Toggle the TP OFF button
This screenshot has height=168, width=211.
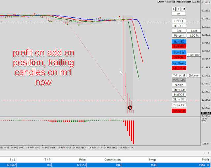179,21
